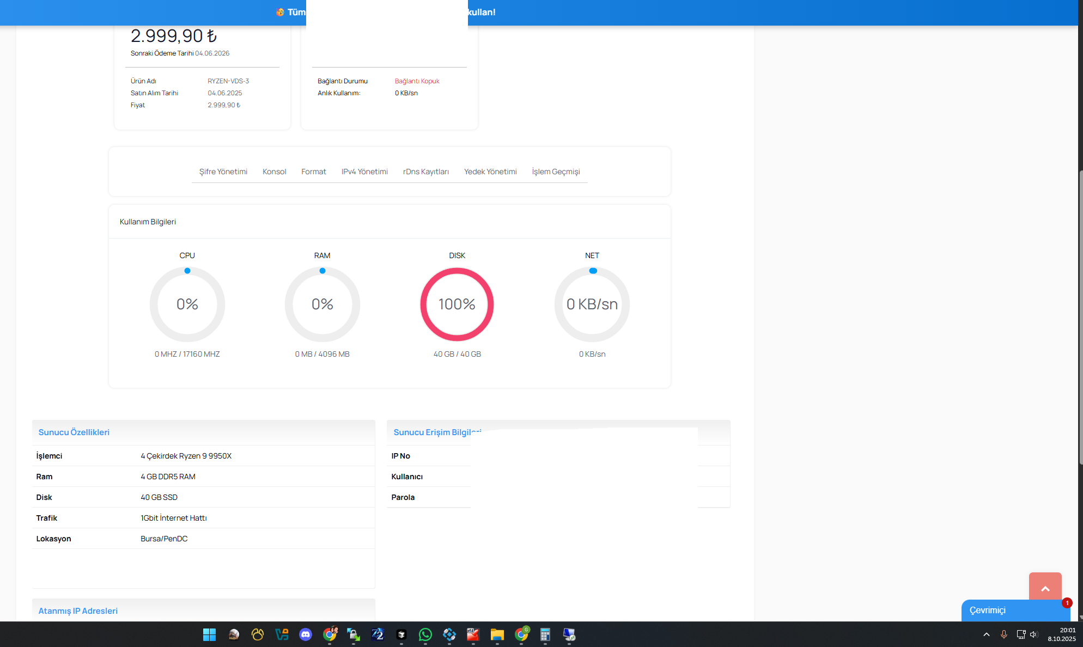Switch to the Konsol tab

point(274,172)
